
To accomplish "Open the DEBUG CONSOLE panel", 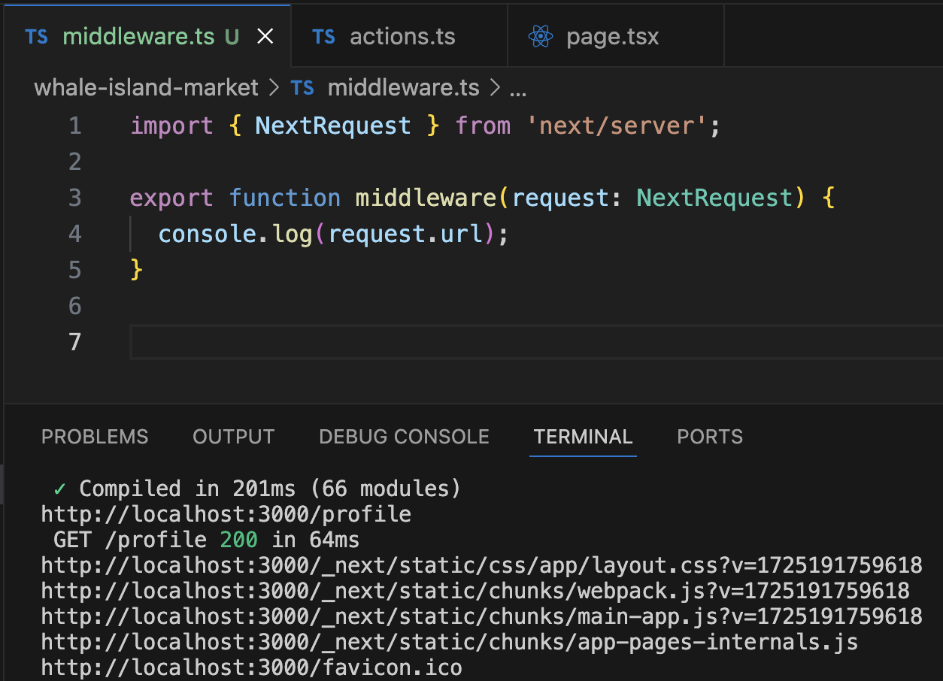I will 404,436.
